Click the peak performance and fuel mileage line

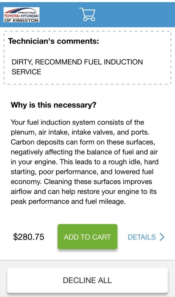pos(68,201)
